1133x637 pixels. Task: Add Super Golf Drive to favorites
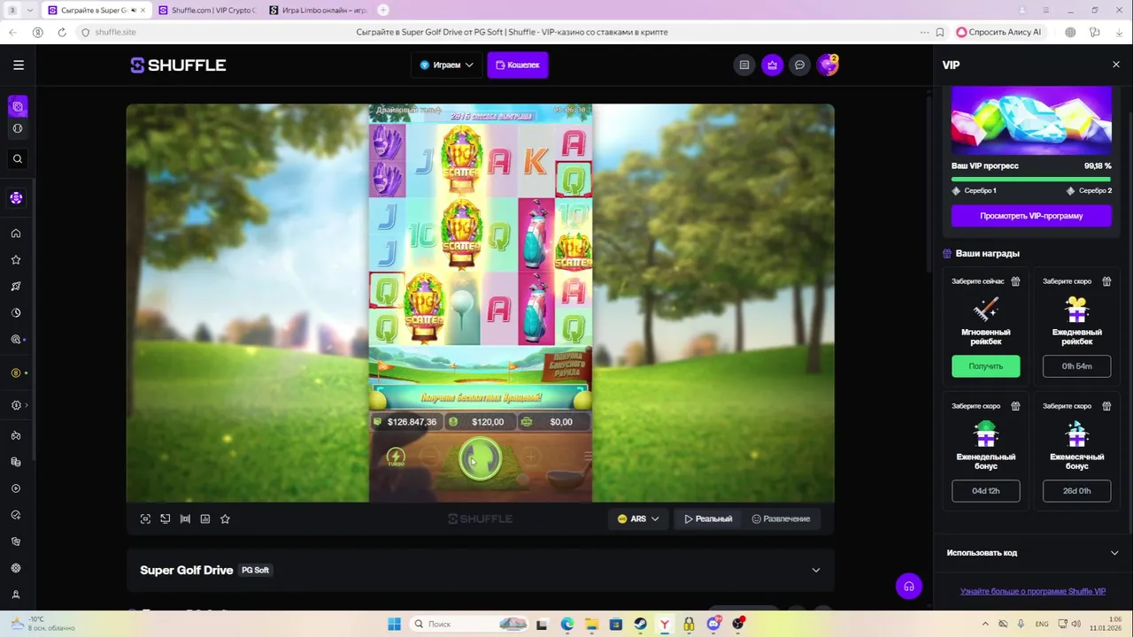coord(225,519)
